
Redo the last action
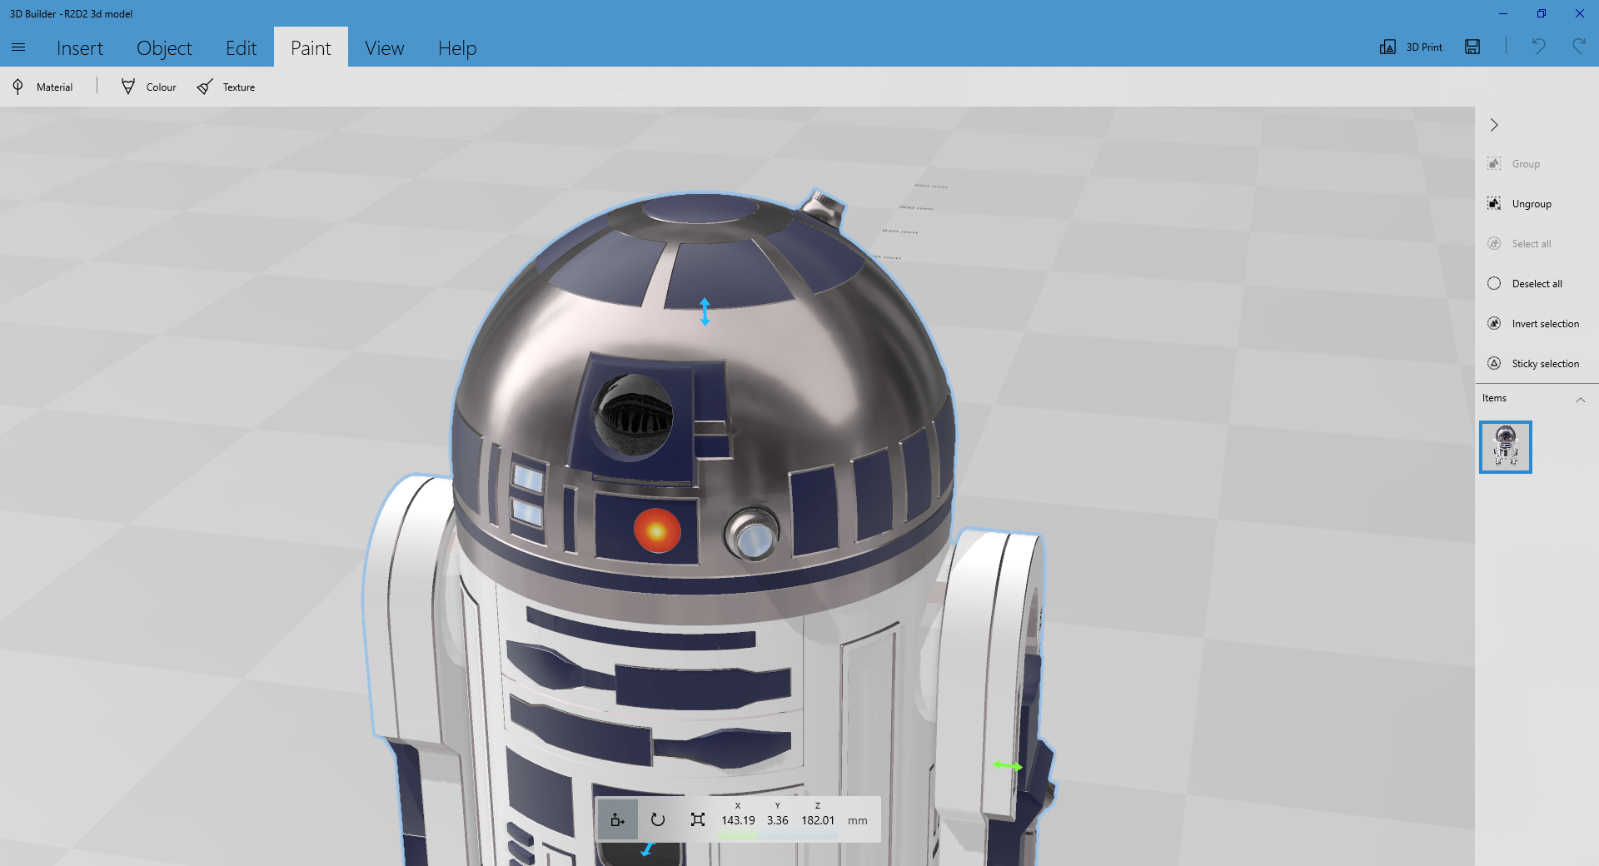coord(1578,47)
